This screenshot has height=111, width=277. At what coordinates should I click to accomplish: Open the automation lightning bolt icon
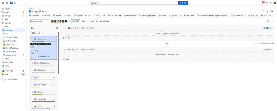click(272, 11)
